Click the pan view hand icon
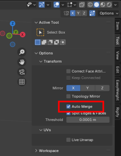The width and height of the screenshot is (121, 156). tap(22, 62)
